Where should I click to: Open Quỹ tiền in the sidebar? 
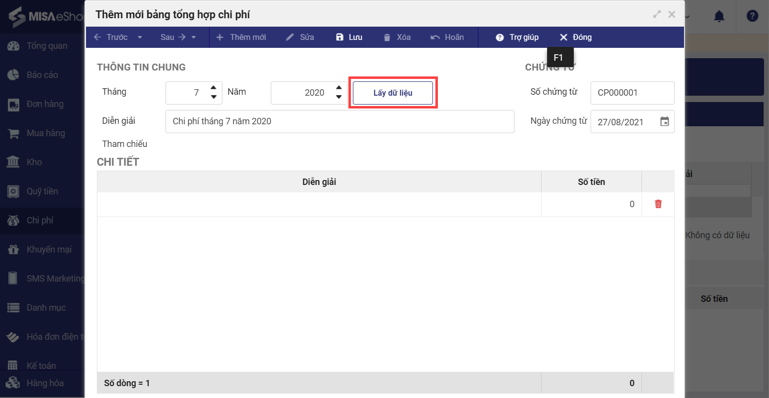[x=42, y=191]
